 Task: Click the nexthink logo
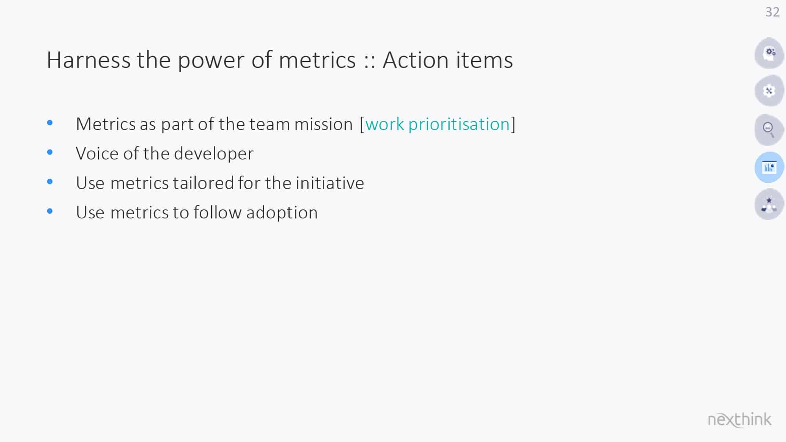(739, 420)
